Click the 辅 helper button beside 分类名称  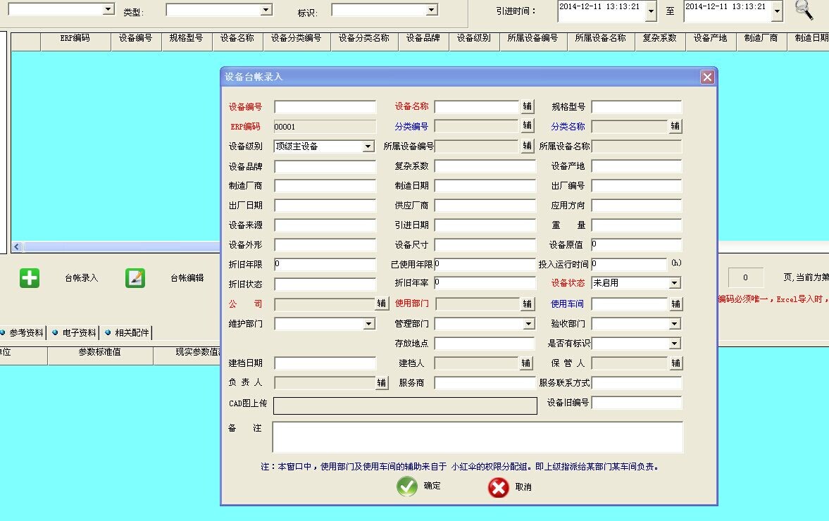(675, 126)
